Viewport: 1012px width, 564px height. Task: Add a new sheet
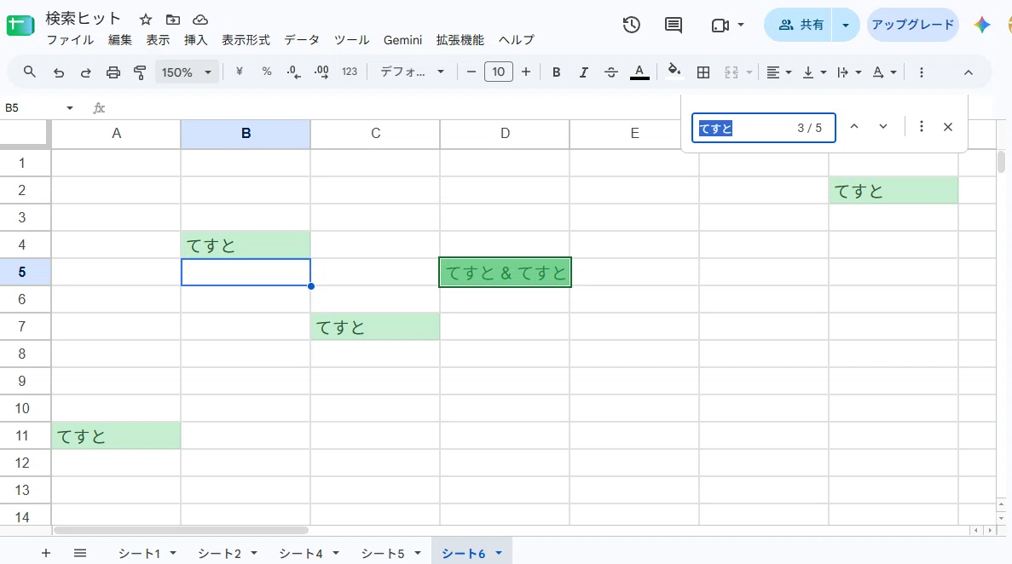[46, 553]
